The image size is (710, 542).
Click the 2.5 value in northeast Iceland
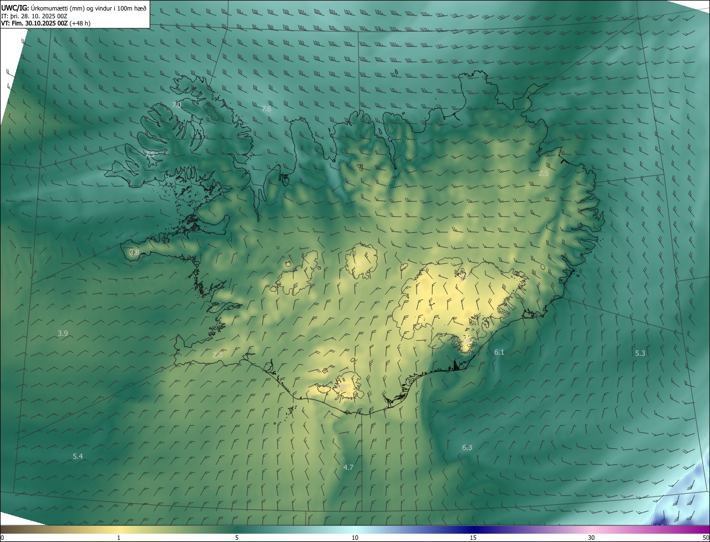pyautogui.click(x=544, y=173)
